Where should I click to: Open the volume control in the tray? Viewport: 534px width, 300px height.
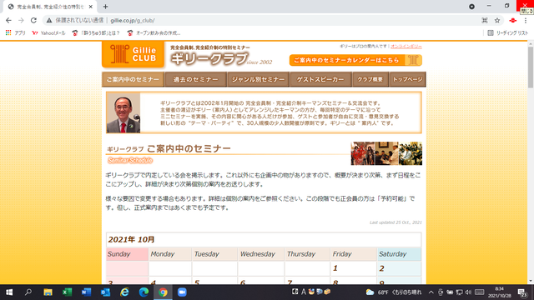469,292
